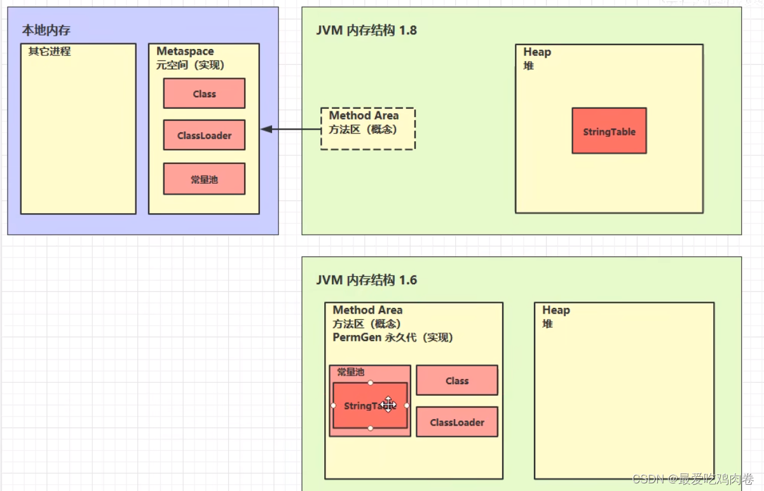Click the StringTable shape in the 1.8 Heap
This screenshot has height=491, width=764.
coord(609,131)
